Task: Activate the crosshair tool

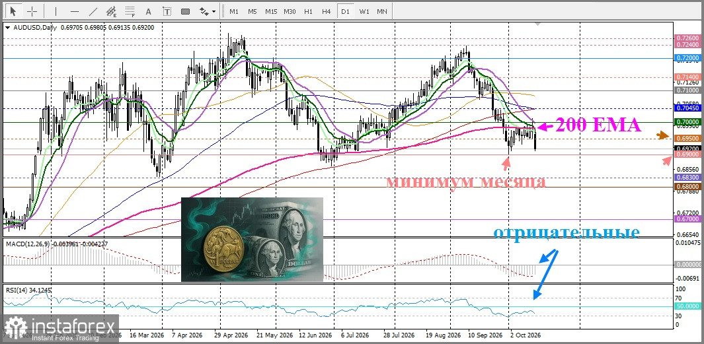Action: point(32,11)
